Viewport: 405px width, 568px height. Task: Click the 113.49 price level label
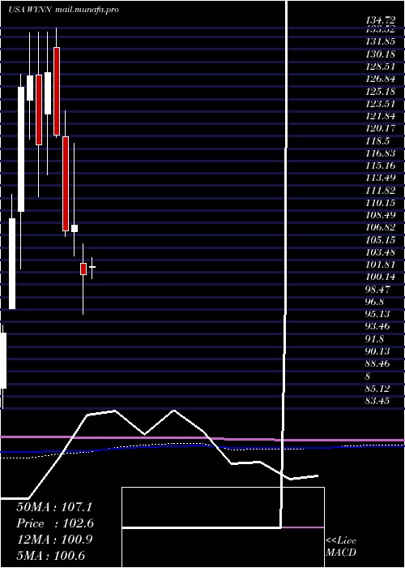pyautogui.click(x=382, y=178)
